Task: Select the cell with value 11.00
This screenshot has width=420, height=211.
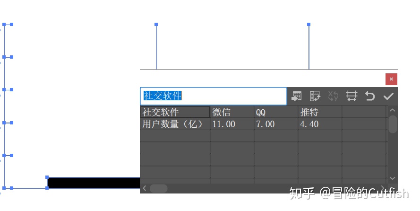Action: click(x=232, y=124)
